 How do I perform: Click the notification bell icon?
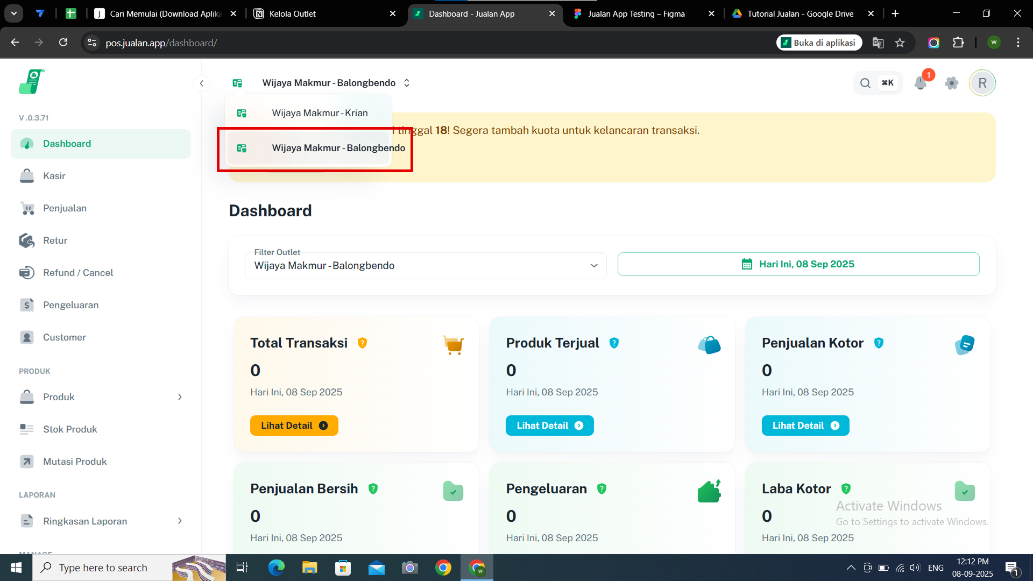[x=921, y=83]
